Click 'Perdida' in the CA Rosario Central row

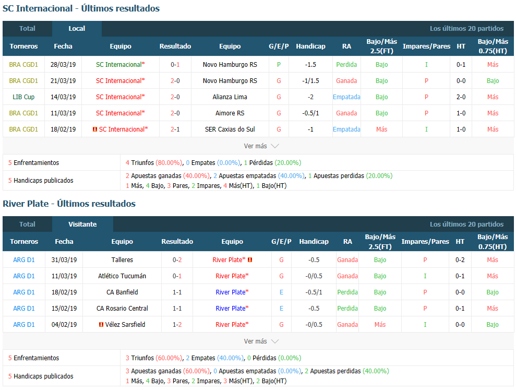(347, 309)
